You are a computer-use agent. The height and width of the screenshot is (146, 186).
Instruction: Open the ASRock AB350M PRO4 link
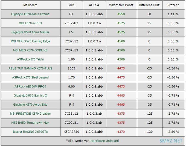pyautogui.click(x=30, y=86)
